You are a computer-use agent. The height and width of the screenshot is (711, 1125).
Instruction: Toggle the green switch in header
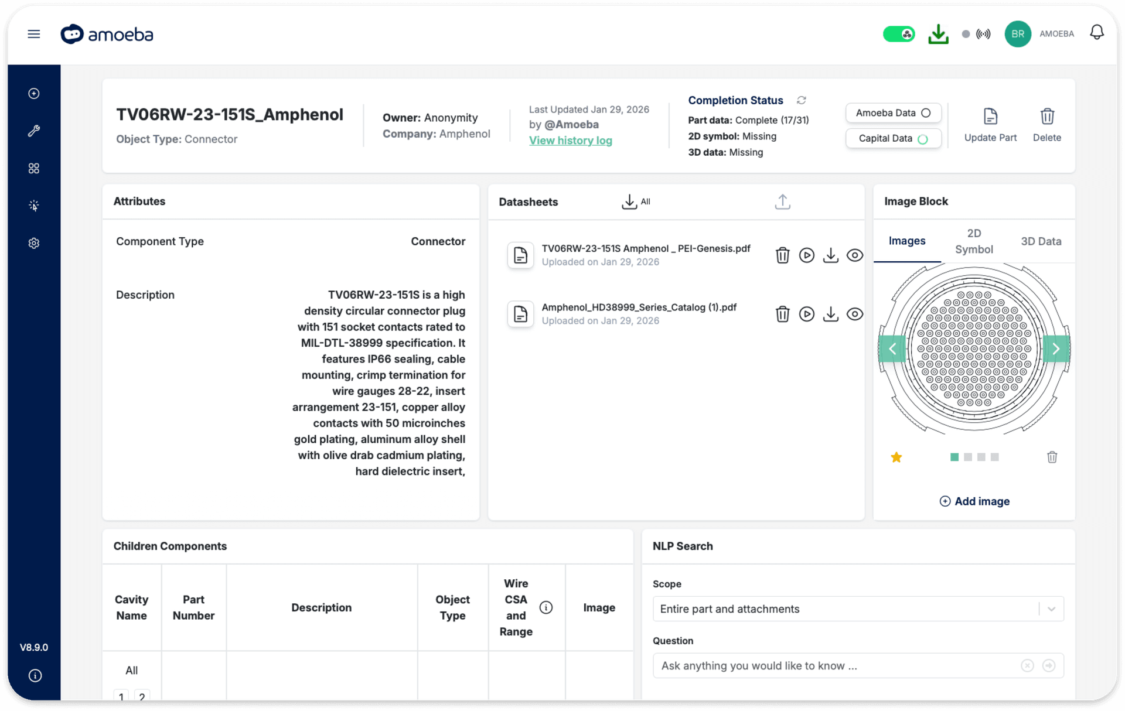899,34
